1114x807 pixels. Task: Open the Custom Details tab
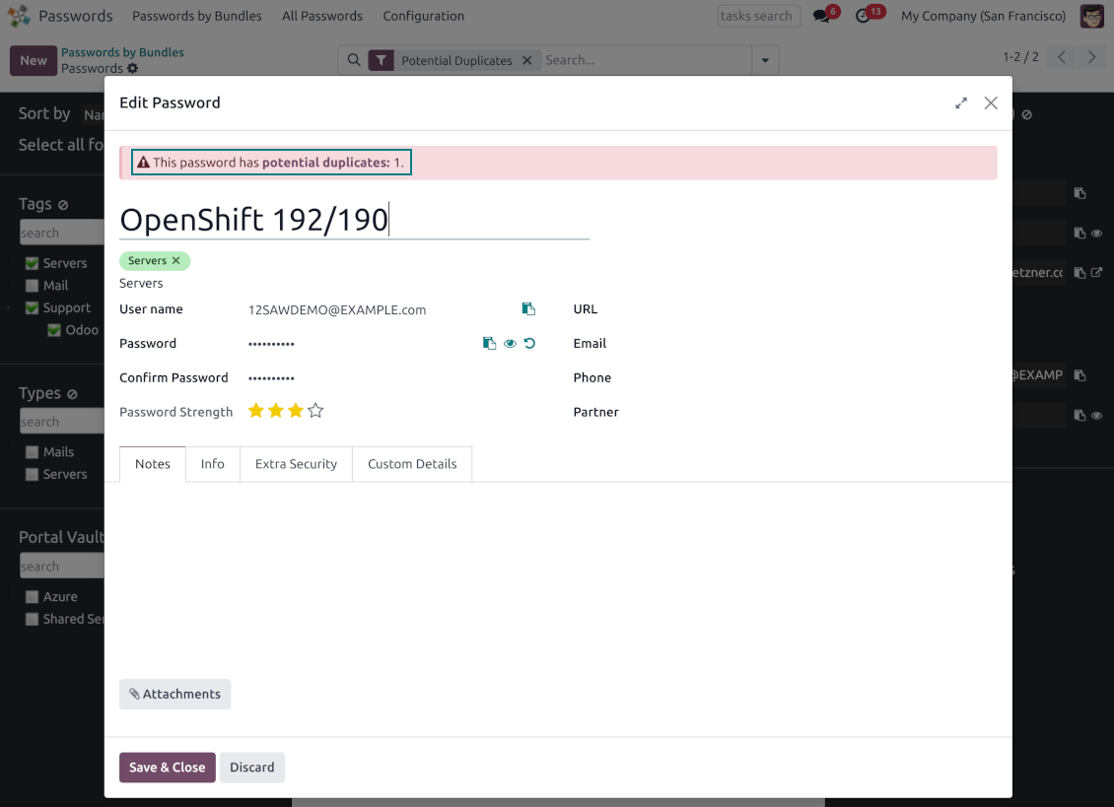[412, 464]
